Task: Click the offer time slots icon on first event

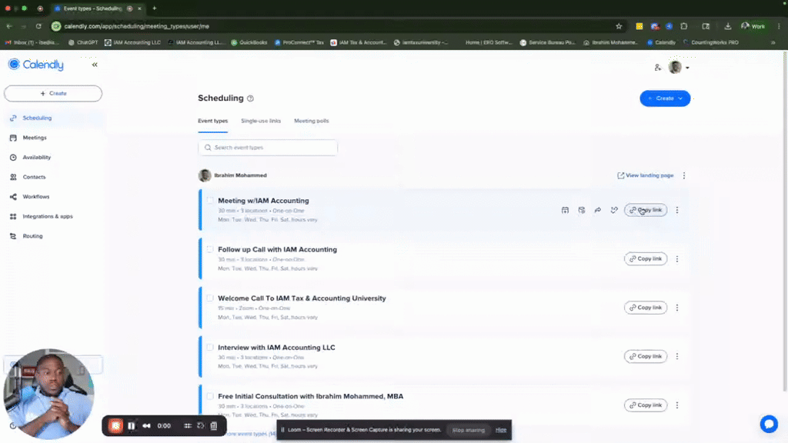Action: pos(582,210)
